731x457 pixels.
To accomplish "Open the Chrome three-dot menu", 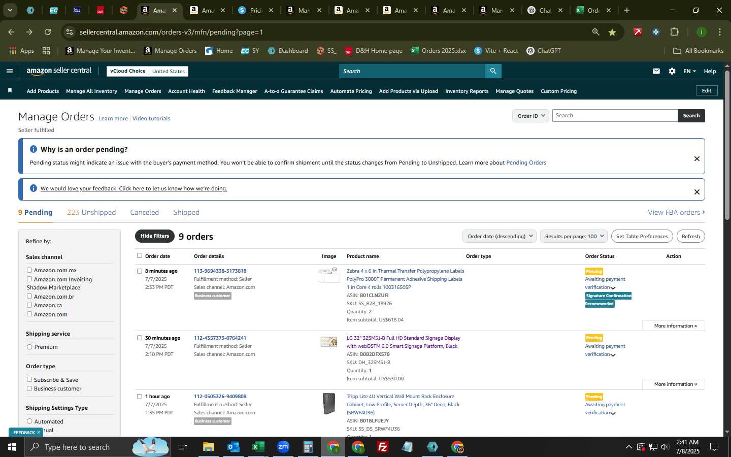I will tap(720, 32).
